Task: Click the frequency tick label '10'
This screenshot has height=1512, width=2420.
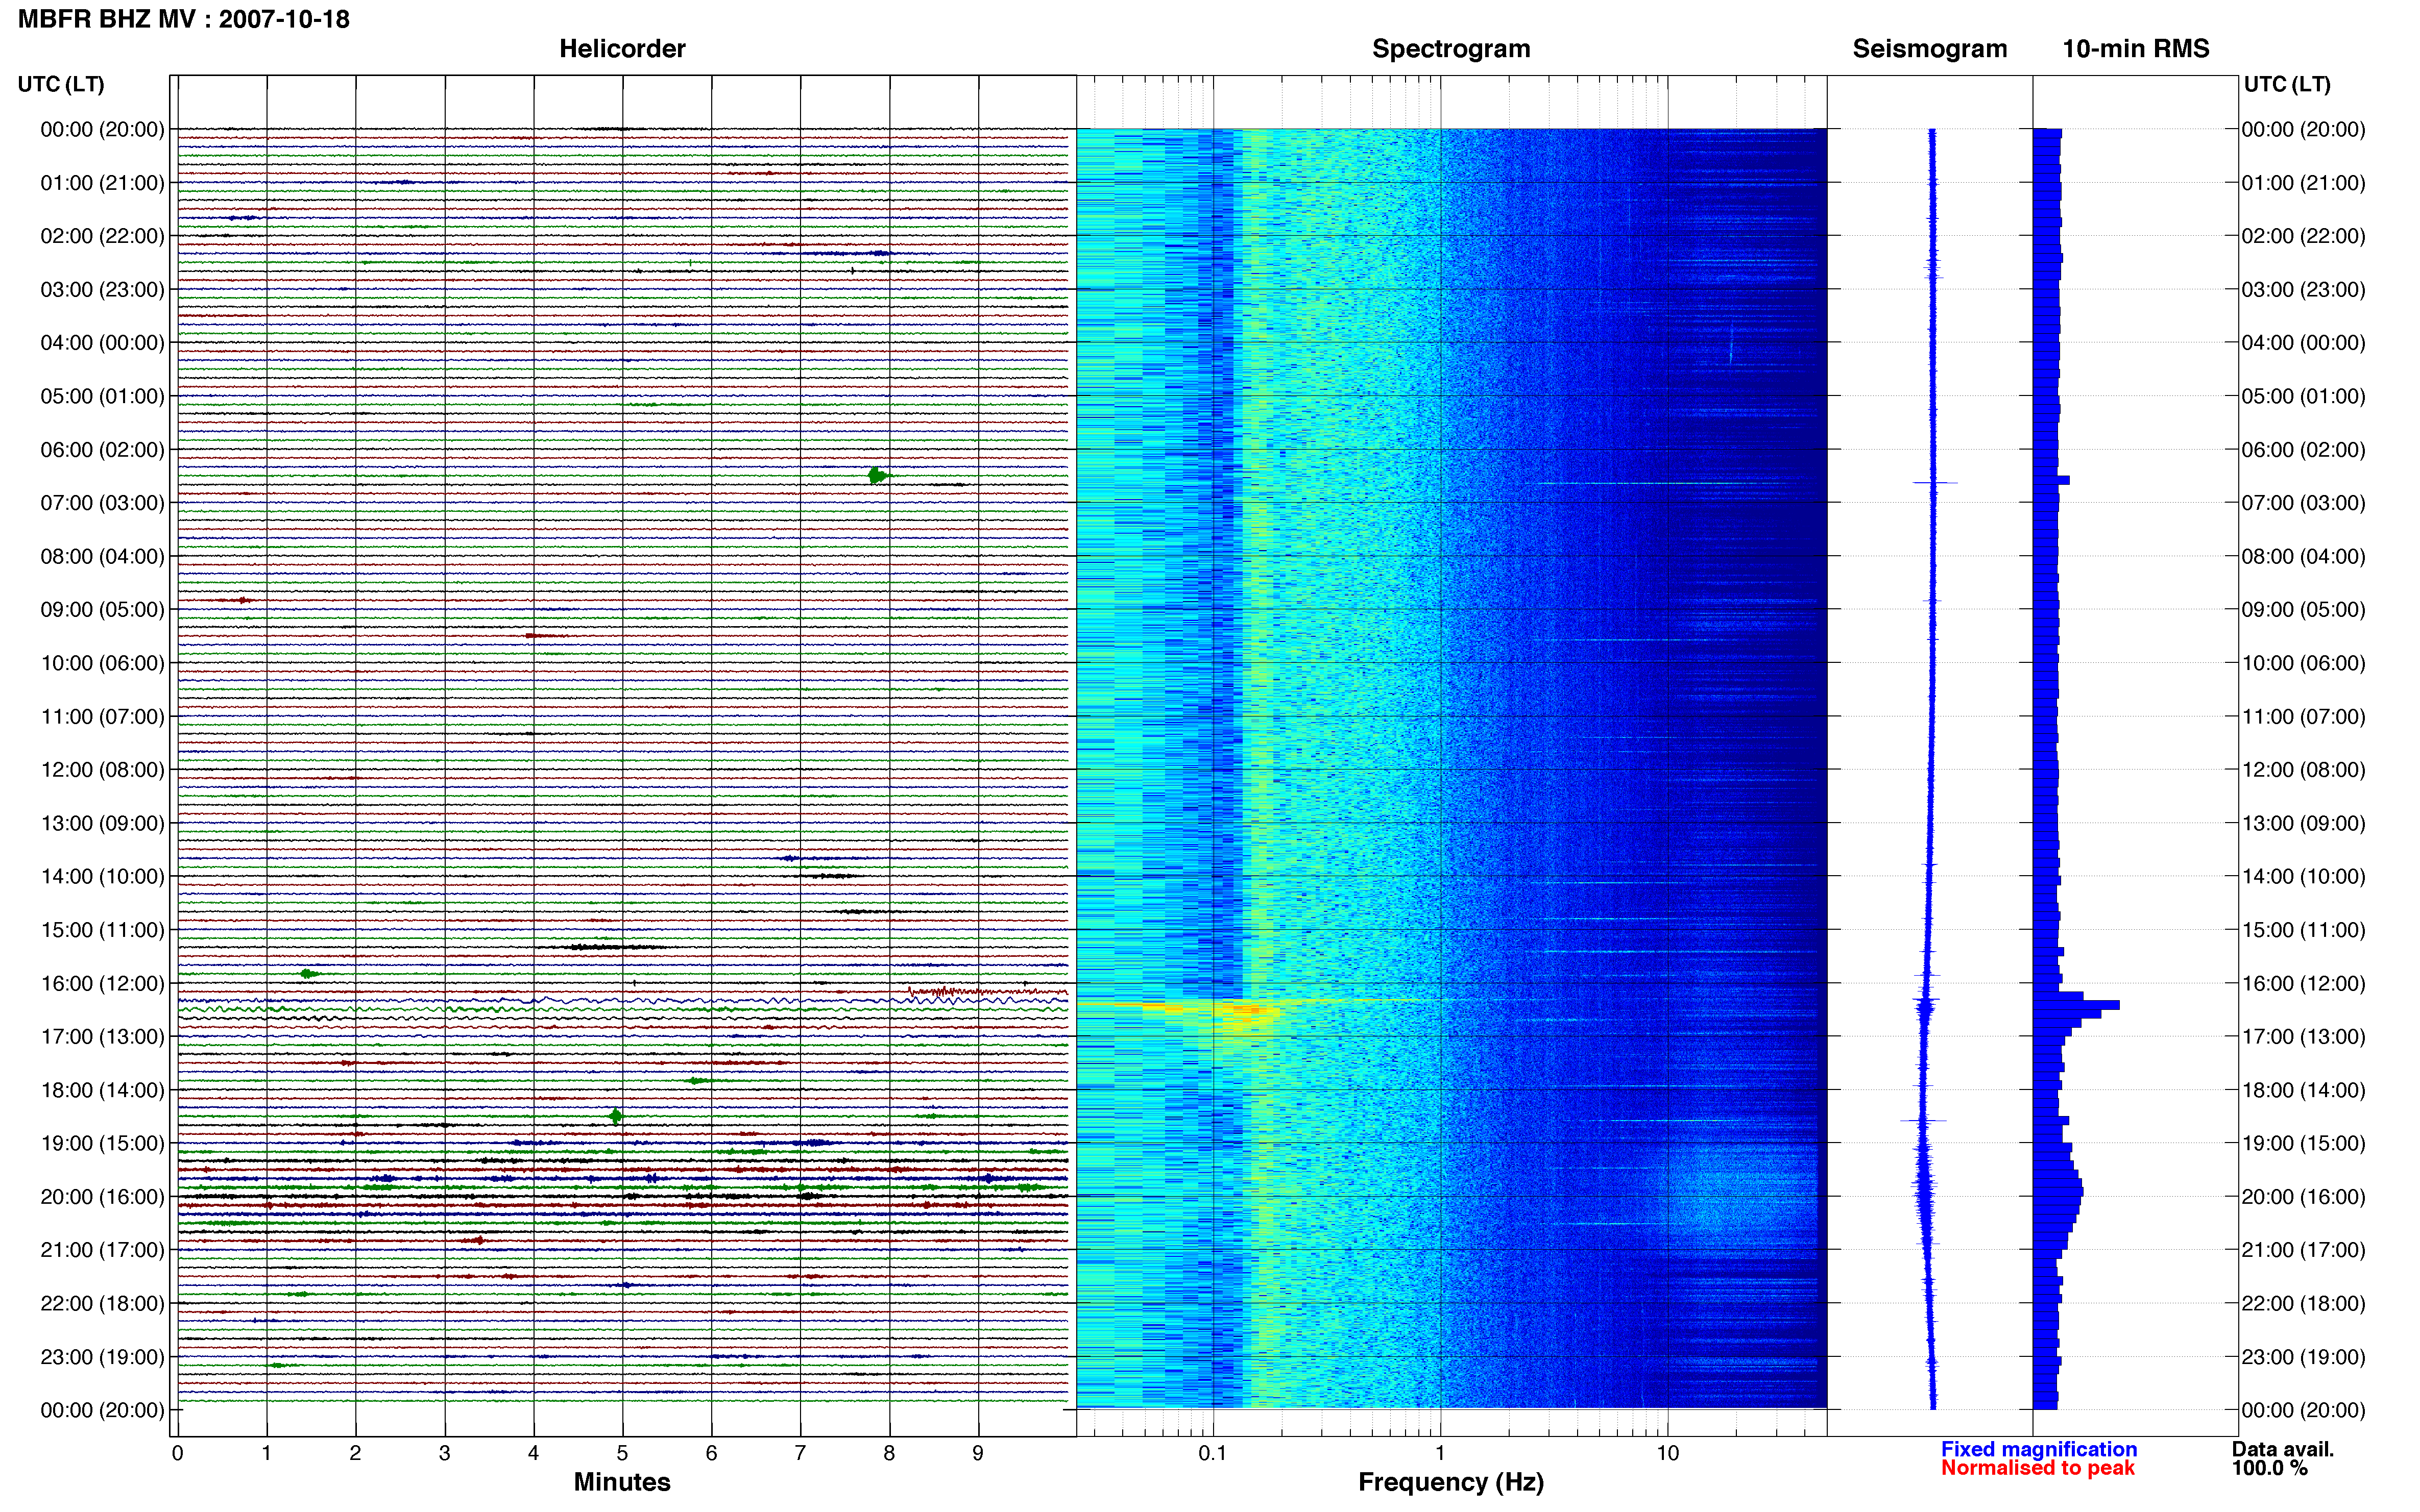Action: (1667, 1453)
